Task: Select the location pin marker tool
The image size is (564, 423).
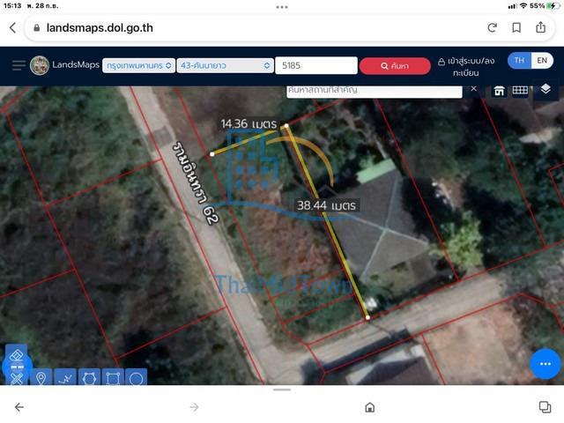Action: click(40, 378)
